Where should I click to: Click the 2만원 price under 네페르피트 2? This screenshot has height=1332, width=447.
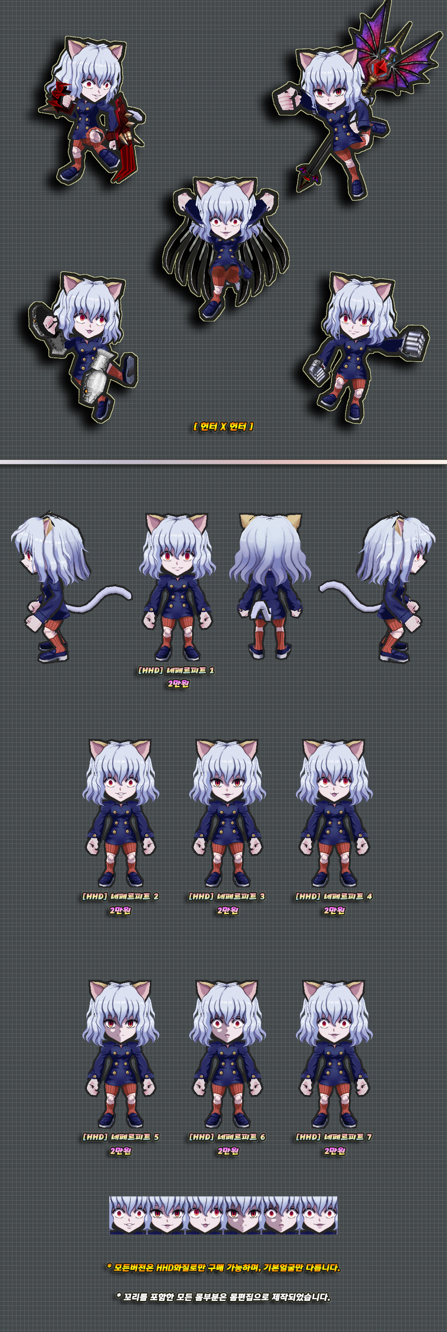point(120,910)
